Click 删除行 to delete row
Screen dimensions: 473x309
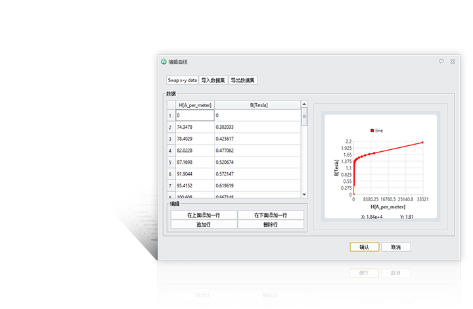point(270,224)
